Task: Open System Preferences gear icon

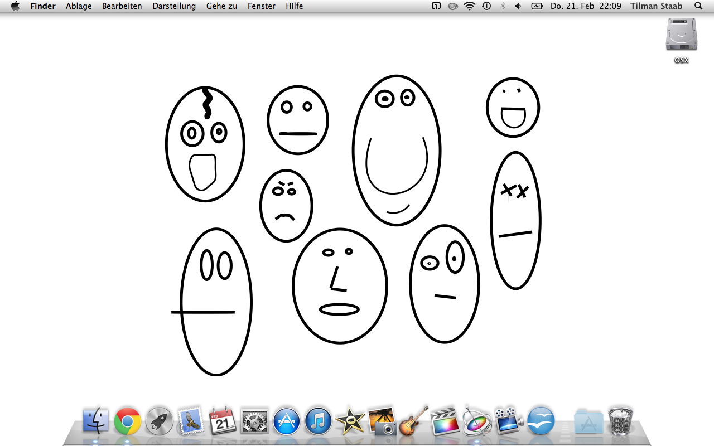Action: point(255,421)
